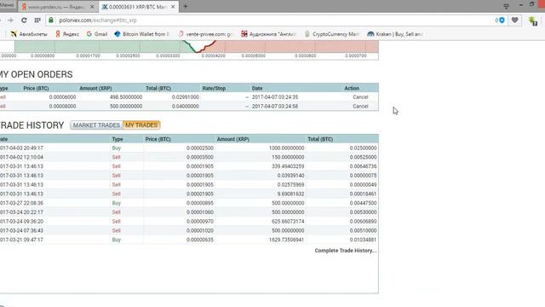This screenshot has height=307, width=545.
Task: Open the Яндекс bookmark
Action: click(67, 34)
